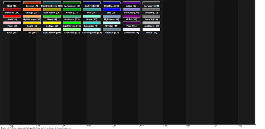Select the Red (32) color swatch
This screenshot has height=129, width=265.
click(x=12, y=16)
